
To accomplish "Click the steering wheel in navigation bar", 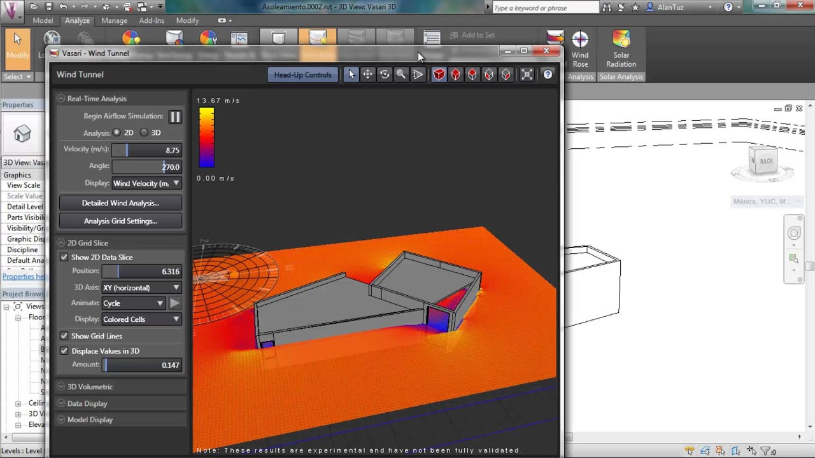I will 794,233.
